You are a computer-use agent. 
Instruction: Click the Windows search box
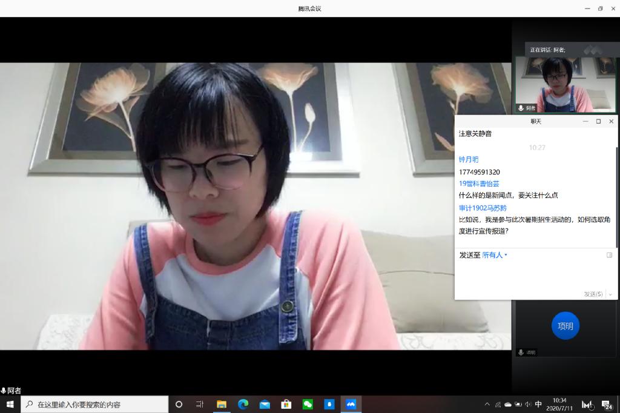click(x=95, y=404)
